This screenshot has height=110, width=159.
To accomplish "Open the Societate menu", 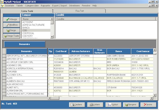I will click(10, 6).
